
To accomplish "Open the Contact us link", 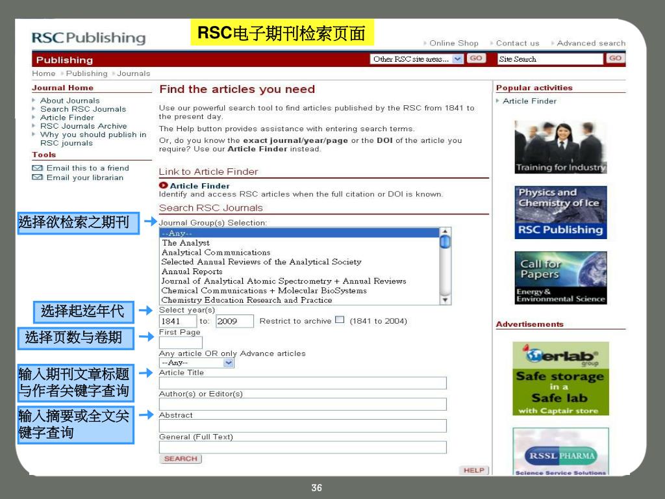I will pos(518,43).
